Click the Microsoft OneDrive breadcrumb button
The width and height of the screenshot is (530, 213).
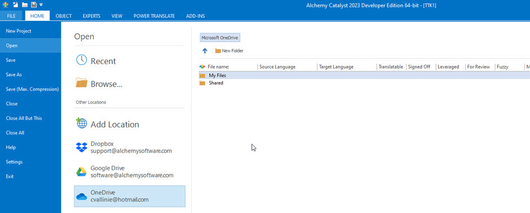click(x=220, y=38)
